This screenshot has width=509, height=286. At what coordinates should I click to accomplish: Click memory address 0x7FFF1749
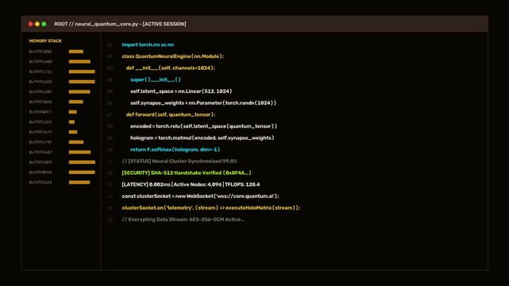click(40, 142)
